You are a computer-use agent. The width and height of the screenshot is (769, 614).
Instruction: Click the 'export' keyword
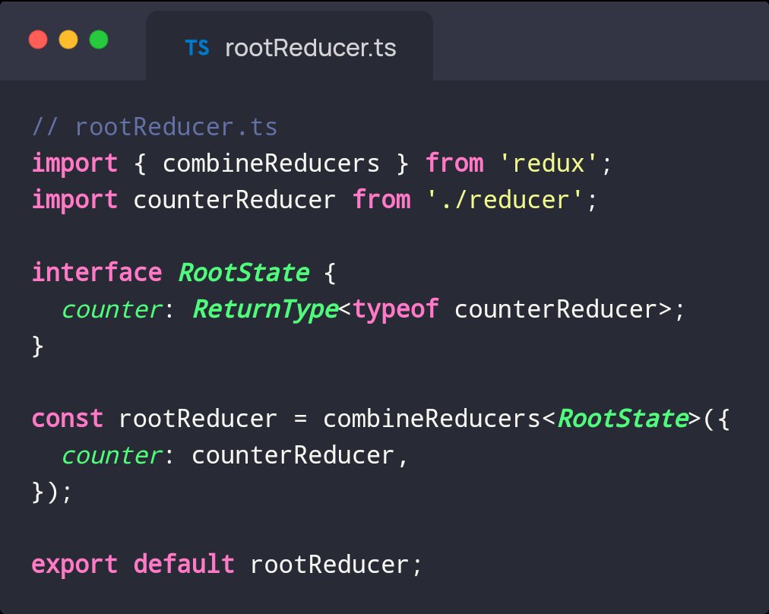tap(74, 565)
